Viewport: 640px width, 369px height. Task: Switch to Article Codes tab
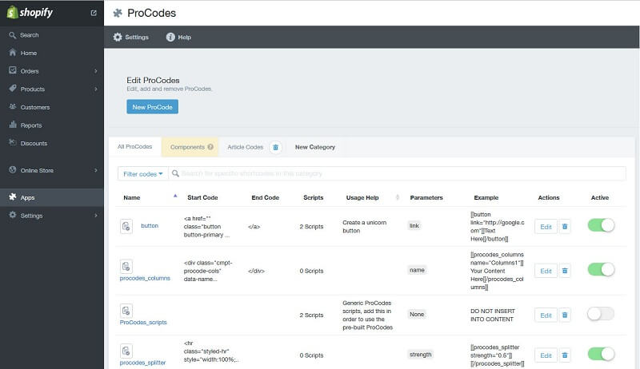[x=246, y=147]
